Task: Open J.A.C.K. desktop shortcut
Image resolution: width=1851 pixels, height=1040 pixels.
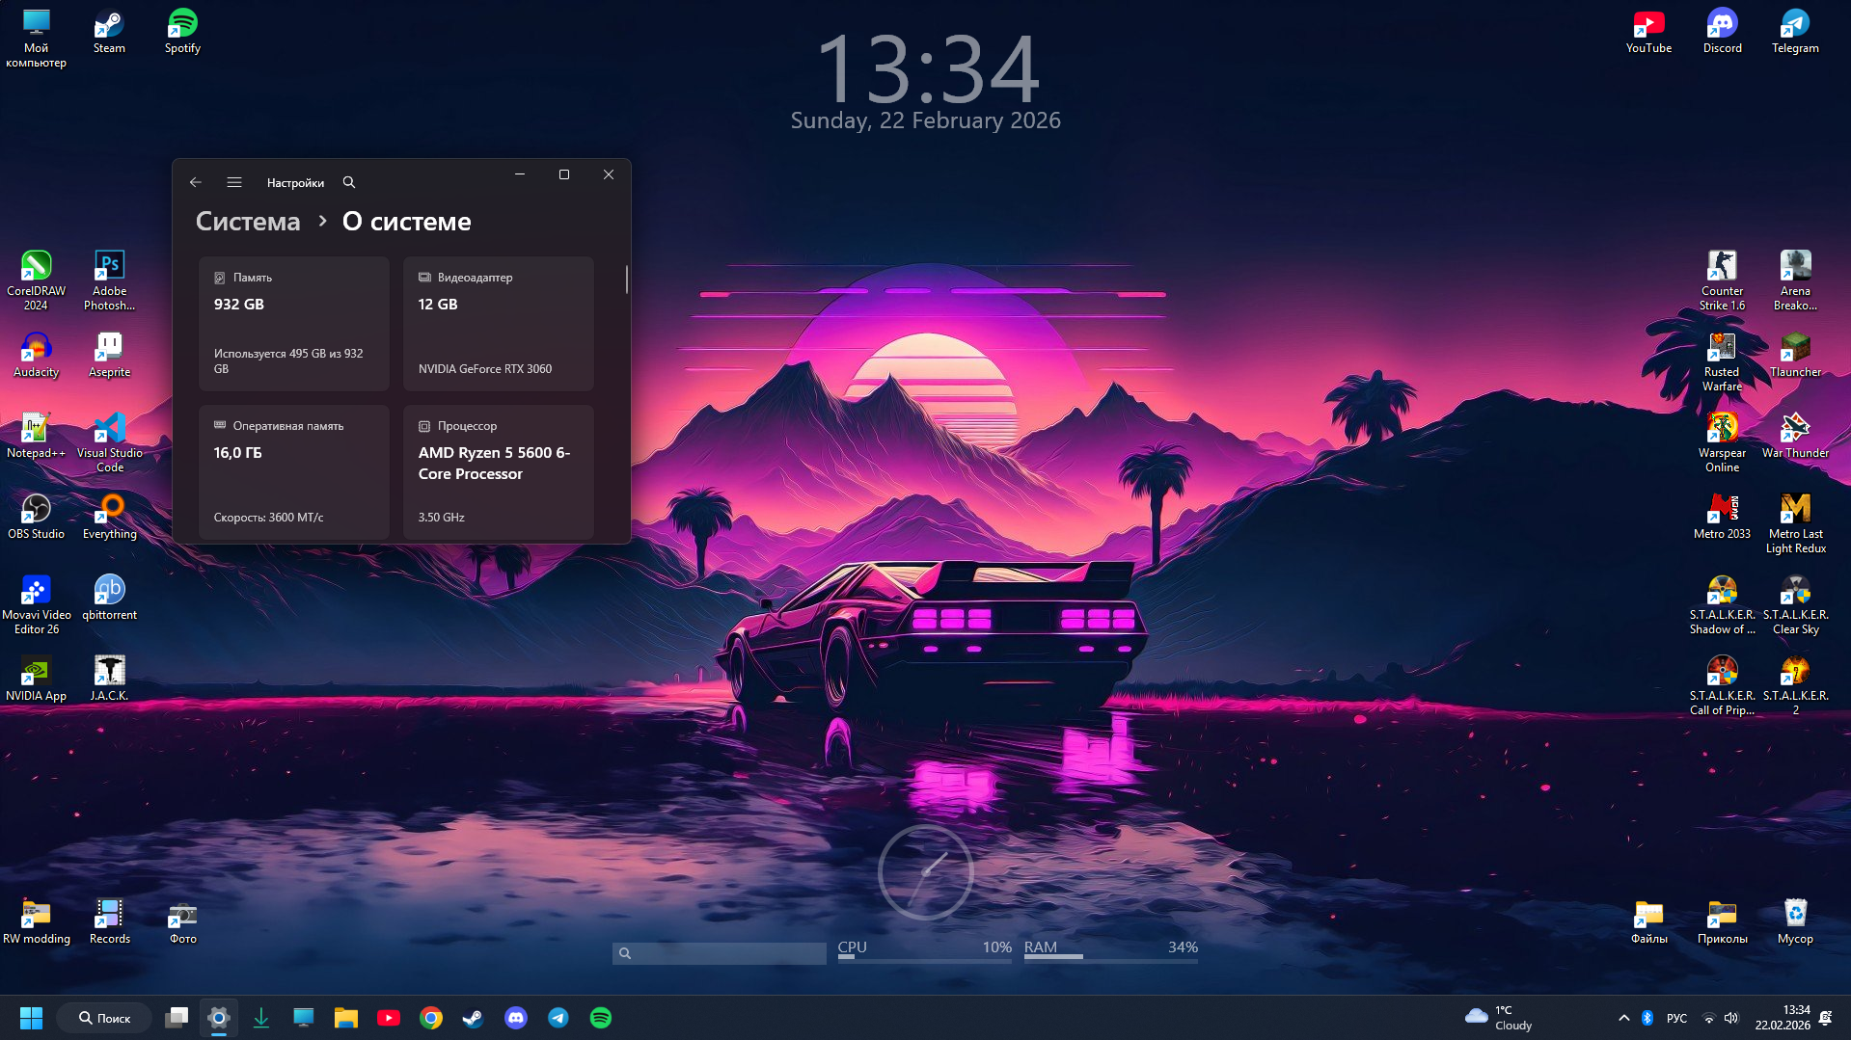Action: click(x=109, y=679)
